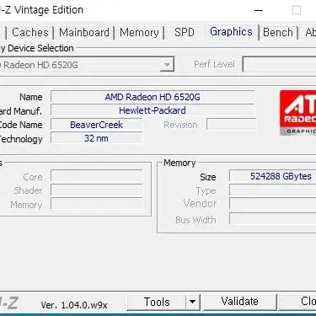Switch to the Mainboard tab
Image resolution: width=316 pixels, height=316 pixels.
(x=84, y=32)
